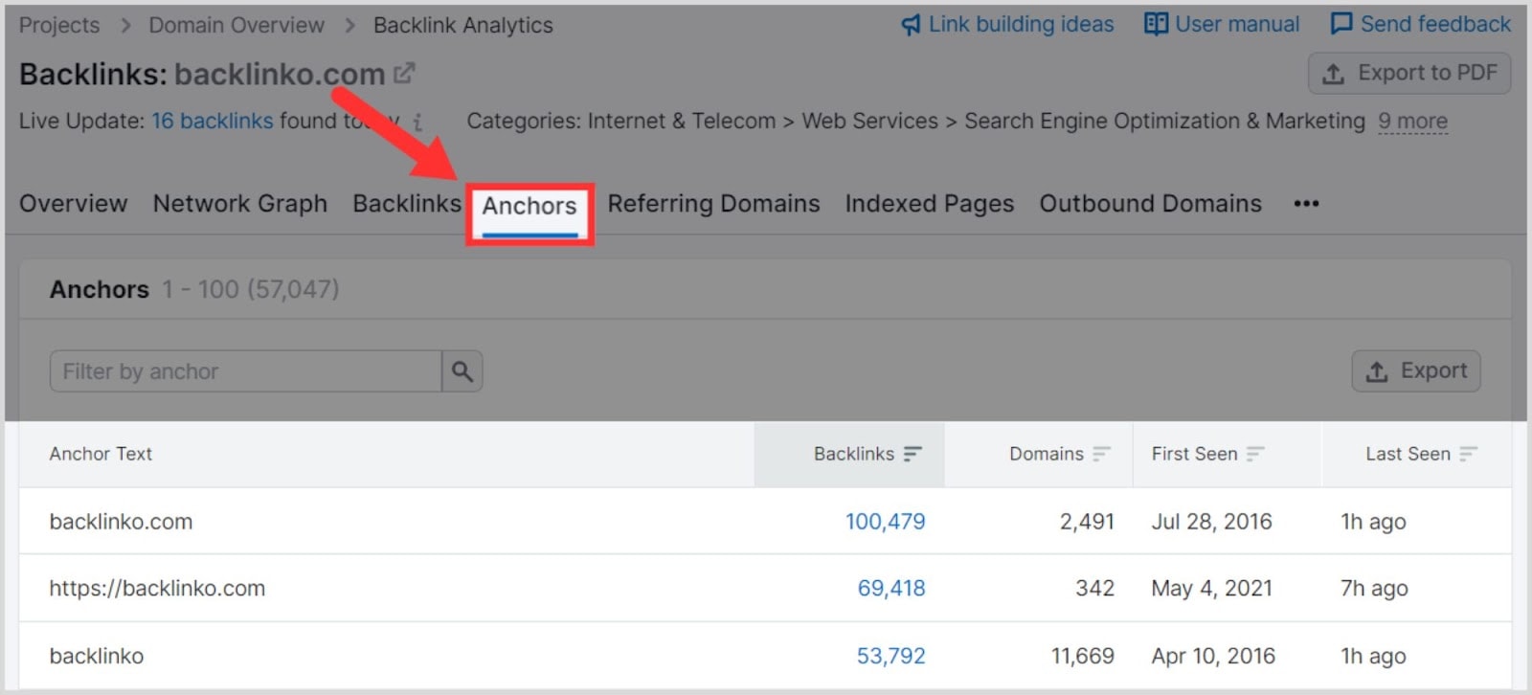Focus the Filter by anchor field

[x=245, y=371]
